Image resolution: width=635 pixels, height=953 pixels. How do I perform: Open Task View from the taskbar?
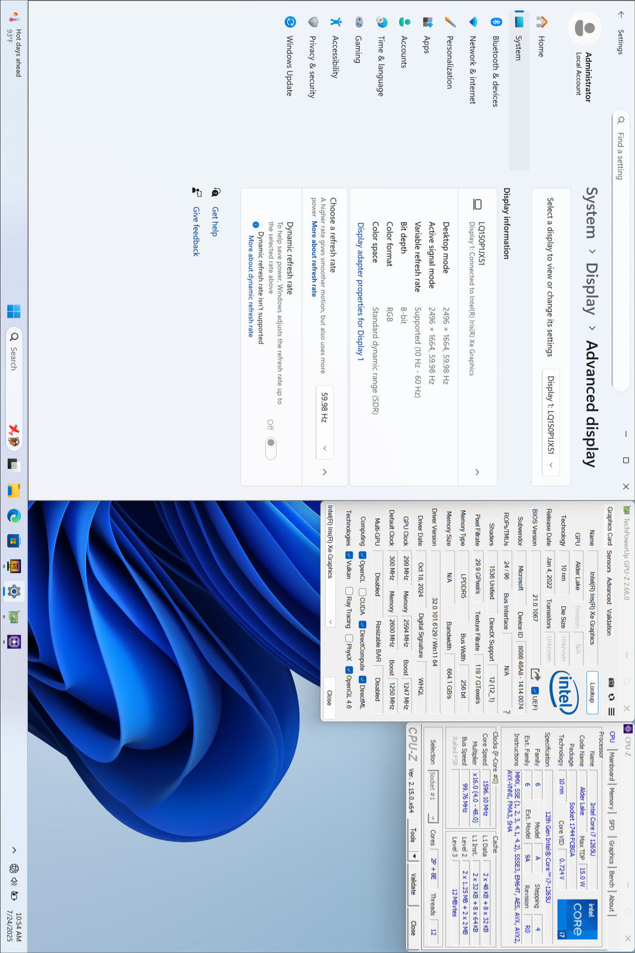(x=14, y=464)
